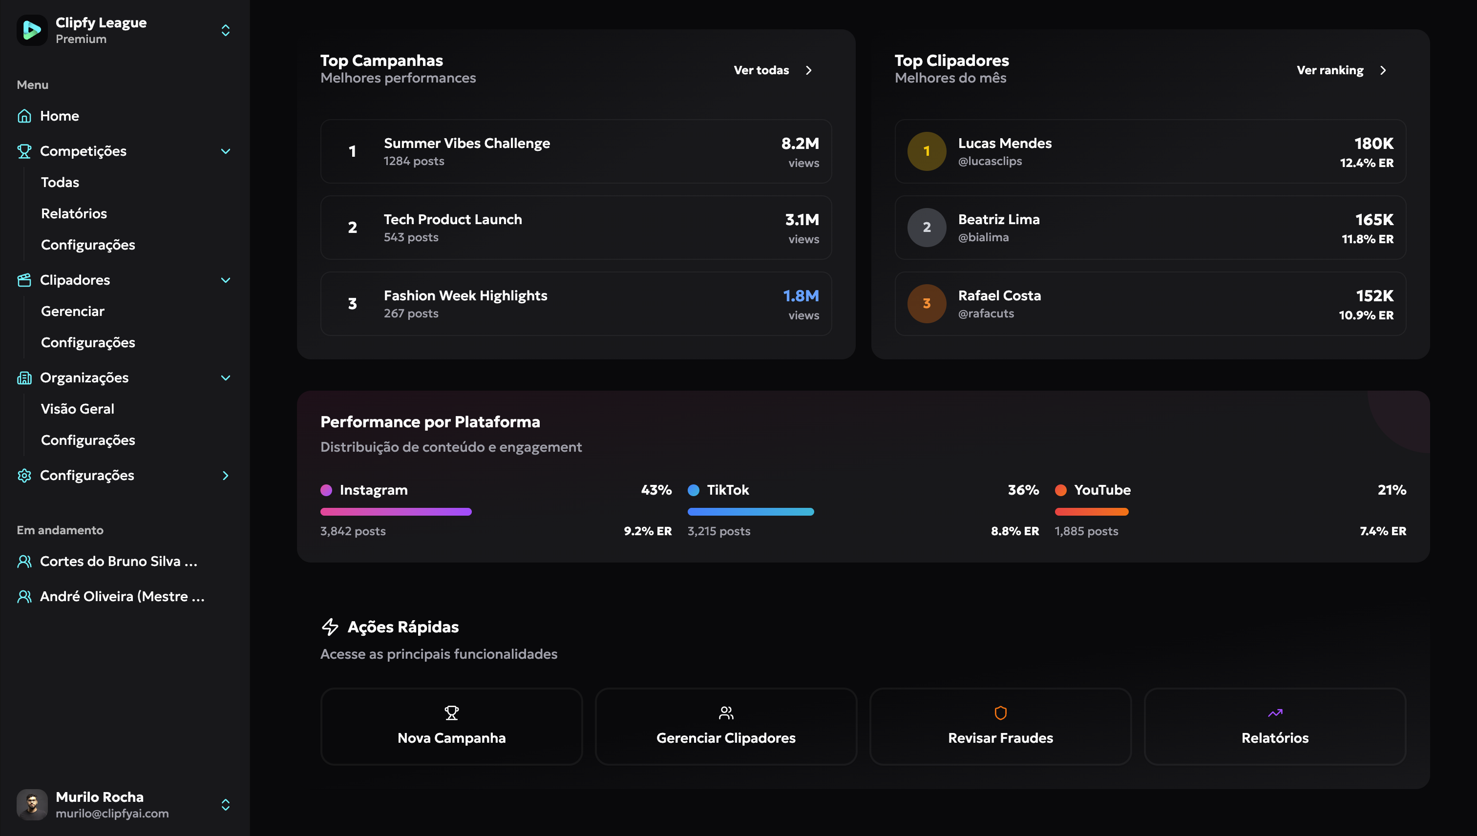
Task: Click the shield icon on Revisar Fraudes
Action: point(1000,712)
